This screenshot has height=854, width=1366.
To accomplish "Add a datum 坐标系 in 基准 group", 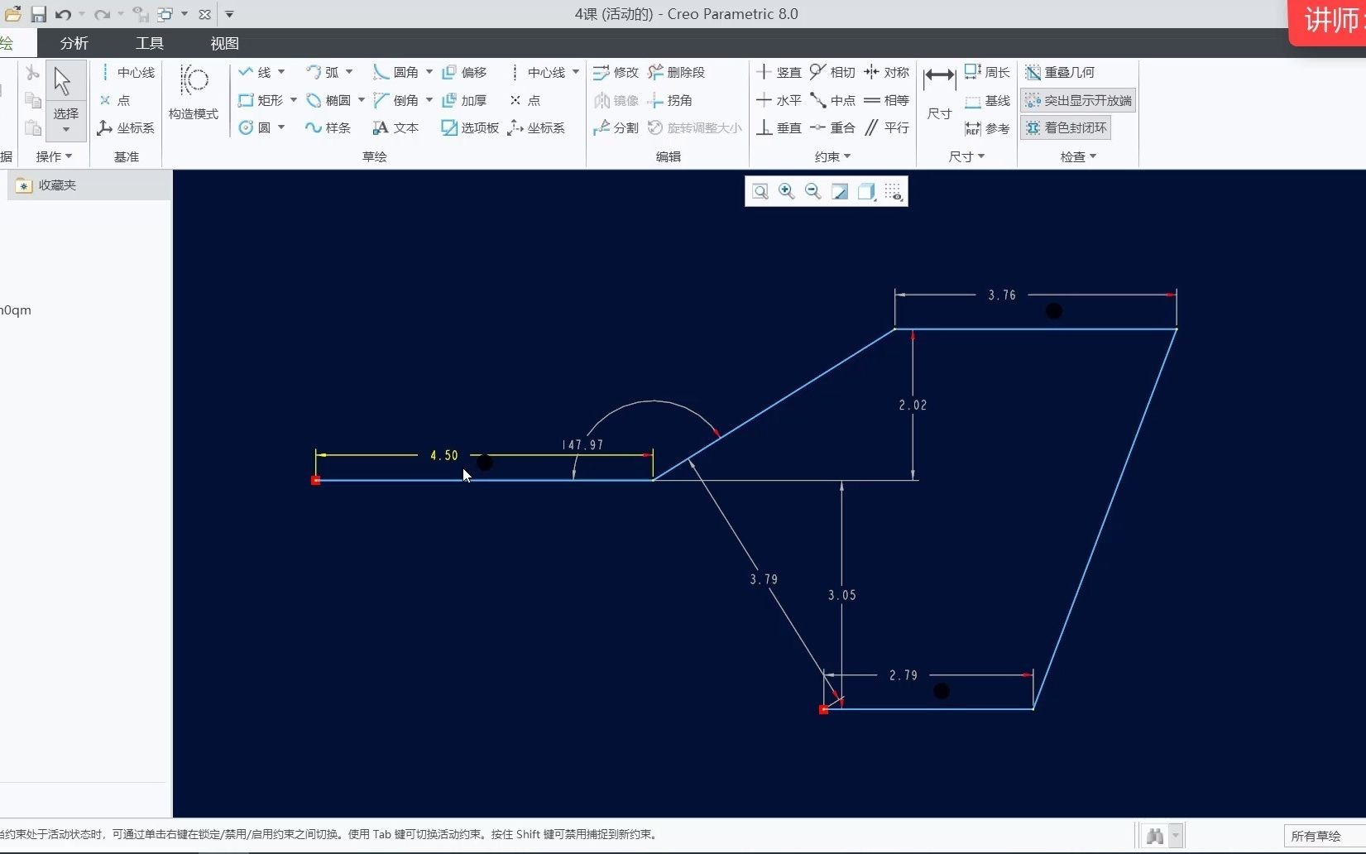I will click(x=126, y=127).
